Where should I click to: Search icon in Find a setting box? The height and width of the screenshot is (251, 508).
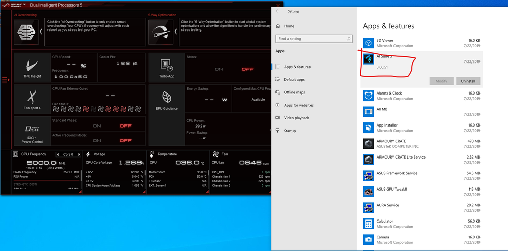pos(349,39)
